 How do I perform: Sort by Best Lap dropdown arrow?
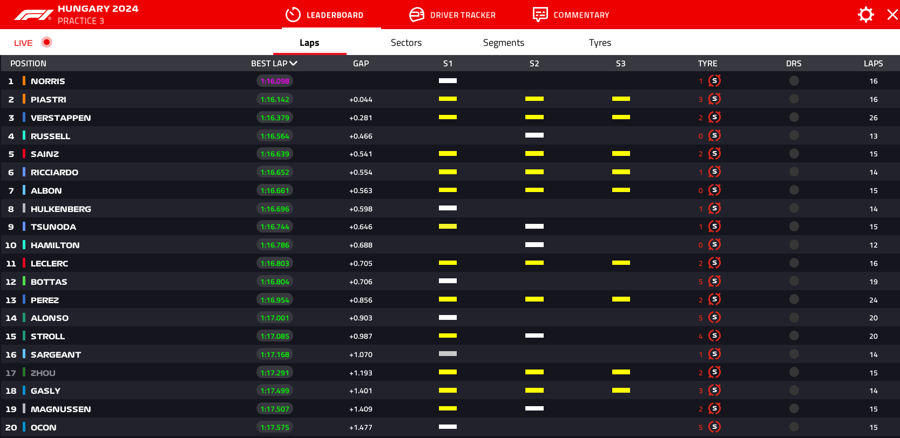click(294, 63)
